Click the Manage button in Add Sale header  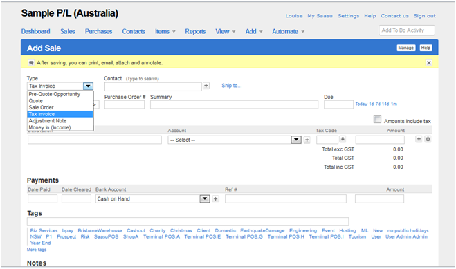point(406,48)
